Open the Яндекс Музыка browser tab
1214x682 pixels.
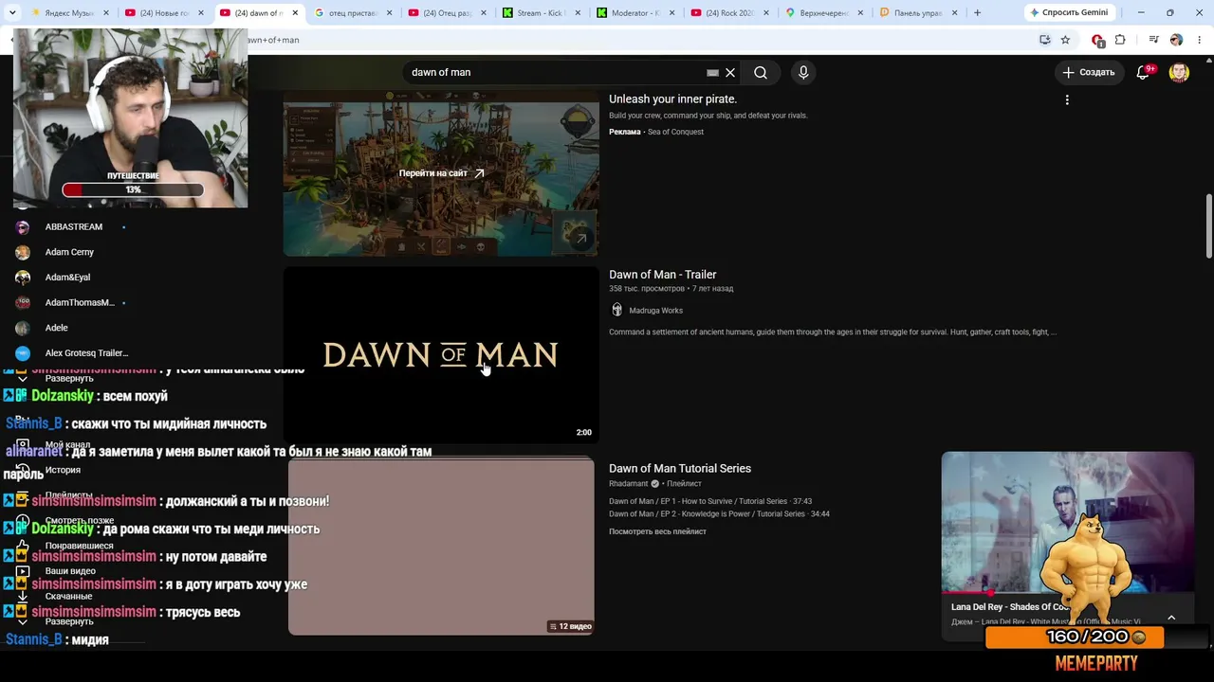68,13
